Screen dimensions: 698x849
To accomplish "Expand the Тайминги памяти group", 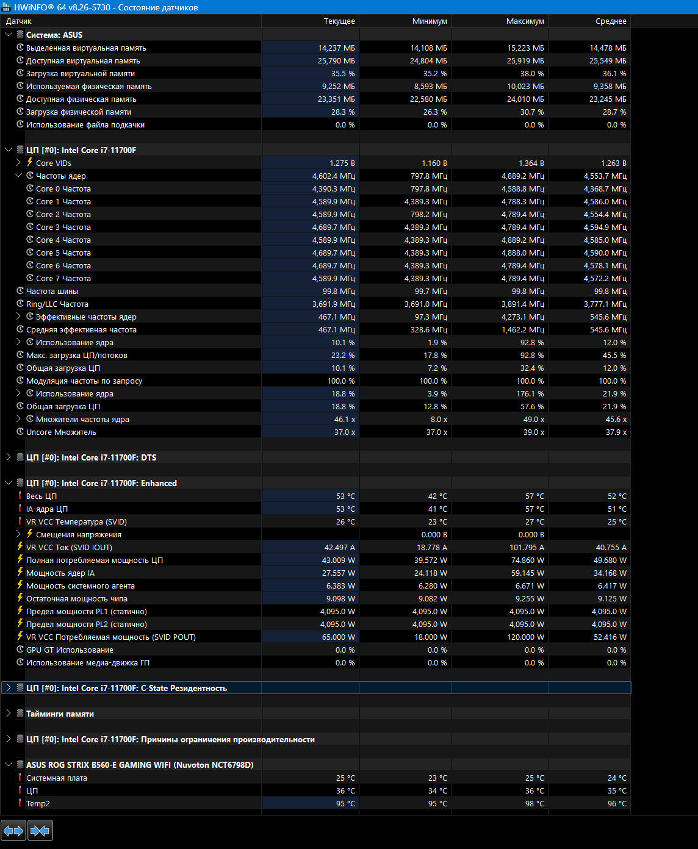I will [x=9, y=714].
